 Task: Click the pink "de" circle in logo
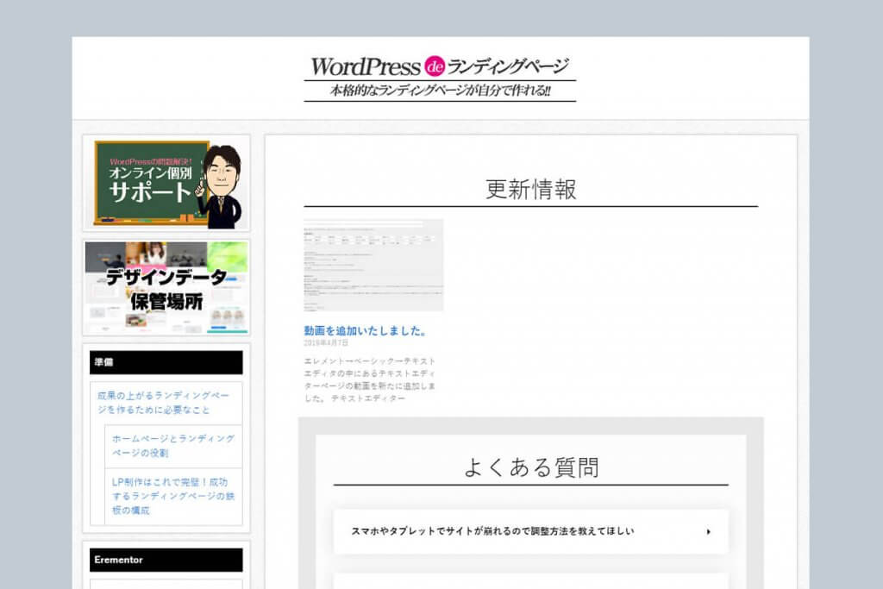(434, 66)
